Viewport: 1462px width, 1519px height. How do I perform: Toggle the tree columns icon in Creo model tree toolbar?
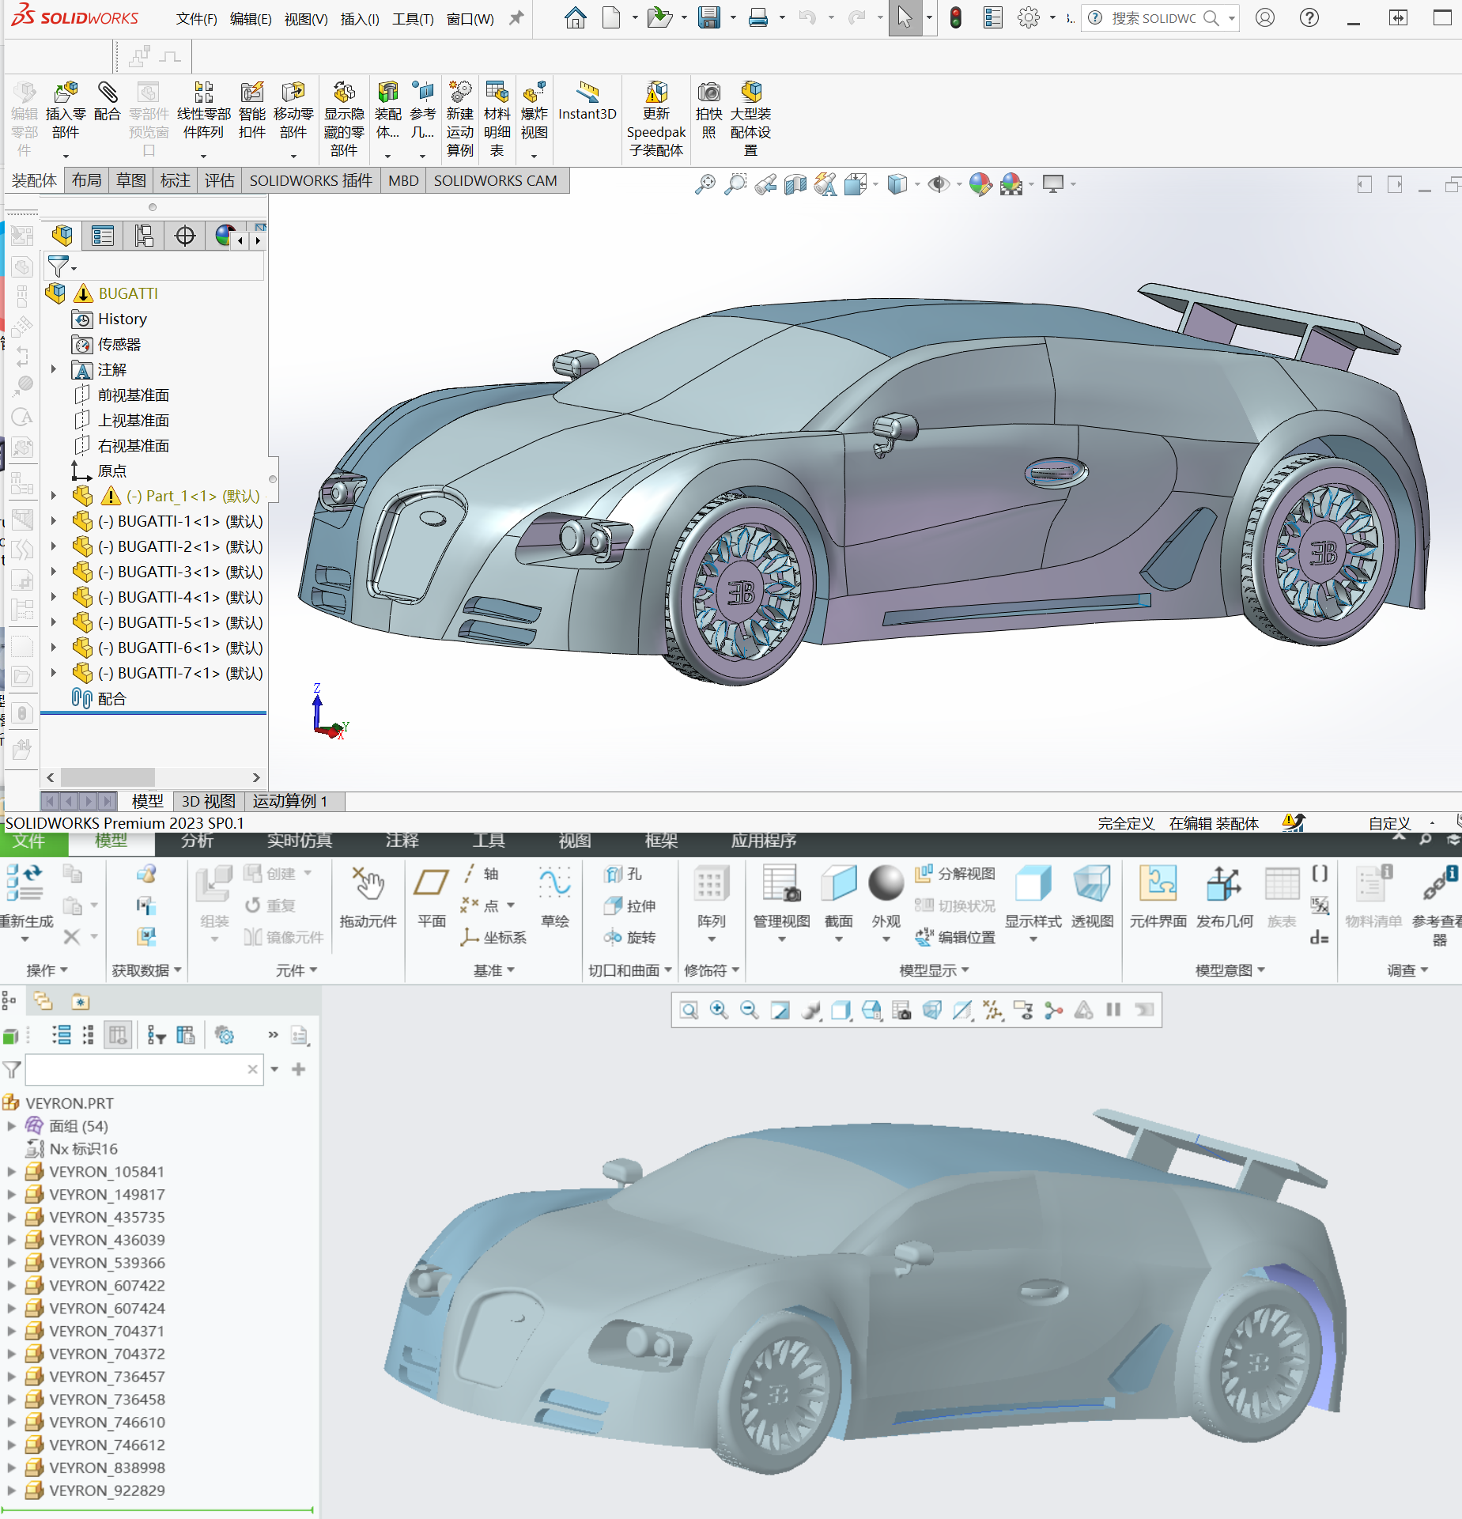tap(118, 1035)
